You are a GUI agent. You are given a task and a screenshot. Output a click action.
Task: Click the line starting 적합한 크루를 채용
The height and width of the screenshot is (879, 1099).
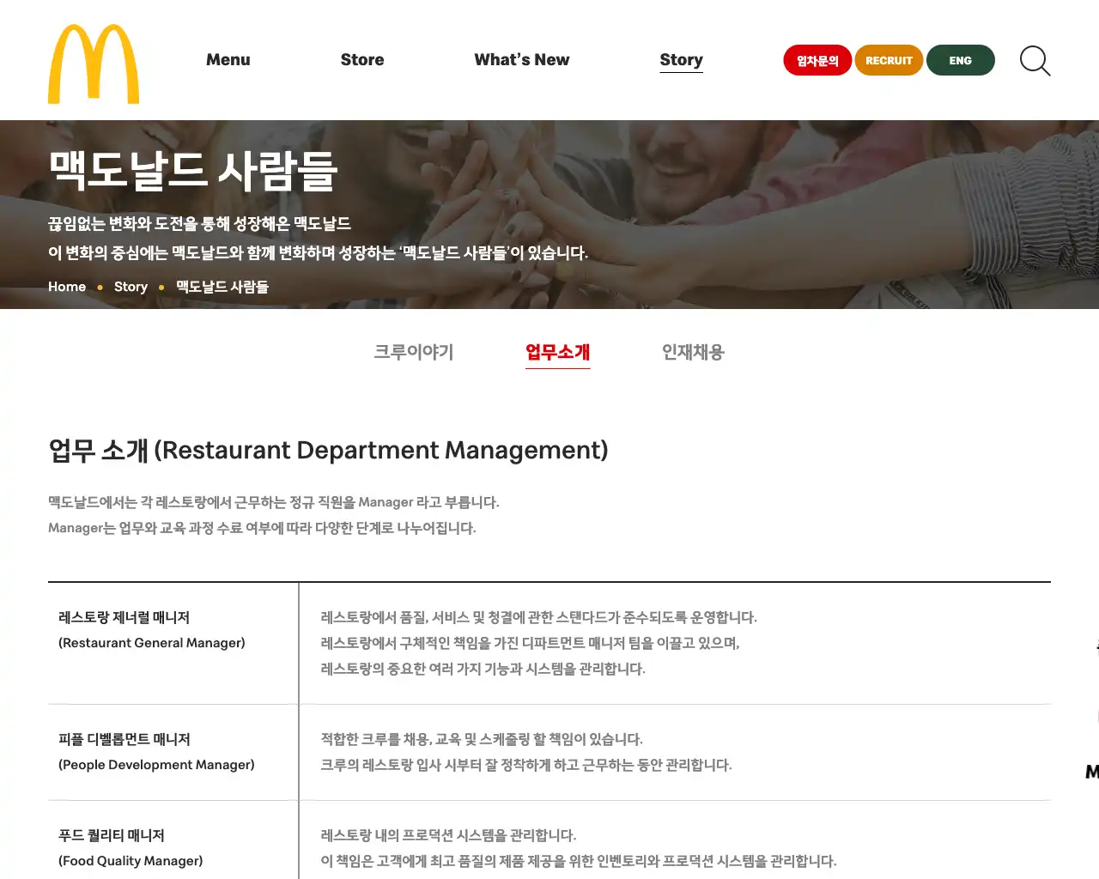tap(482, 739)
